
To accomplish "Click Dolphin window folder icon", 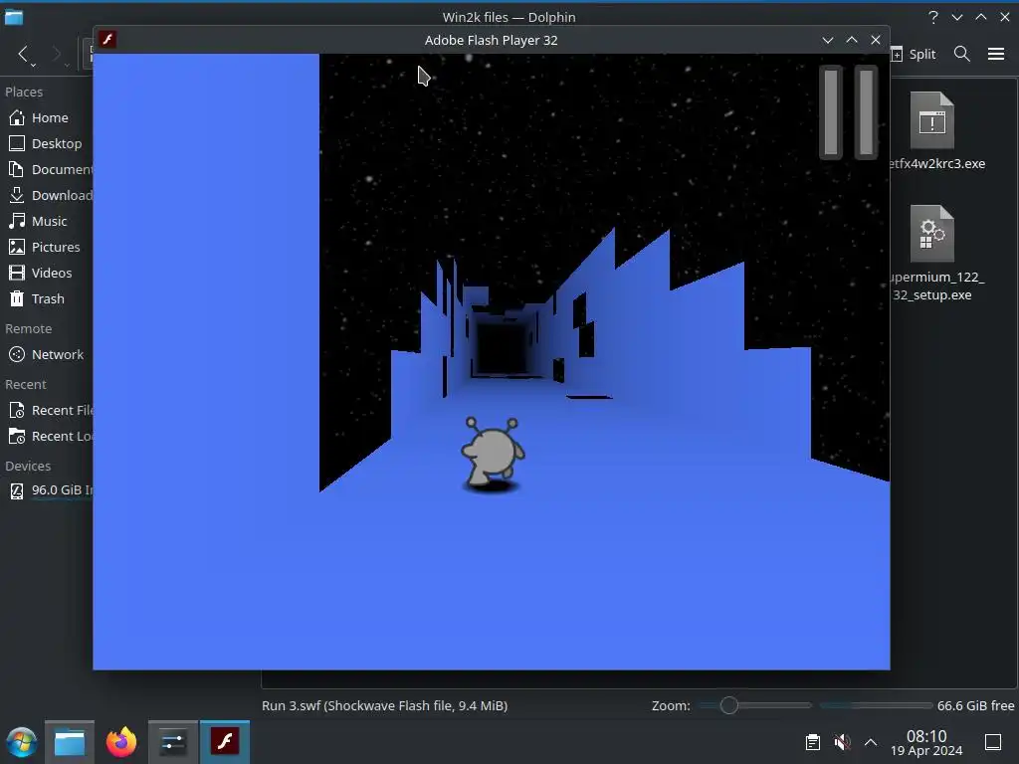I will tap(14, 17).
